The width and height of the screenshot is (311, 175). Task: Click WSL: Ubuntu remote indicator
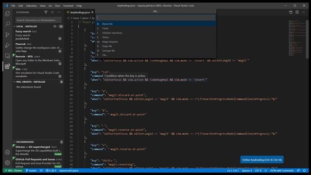tap(14, 171)
